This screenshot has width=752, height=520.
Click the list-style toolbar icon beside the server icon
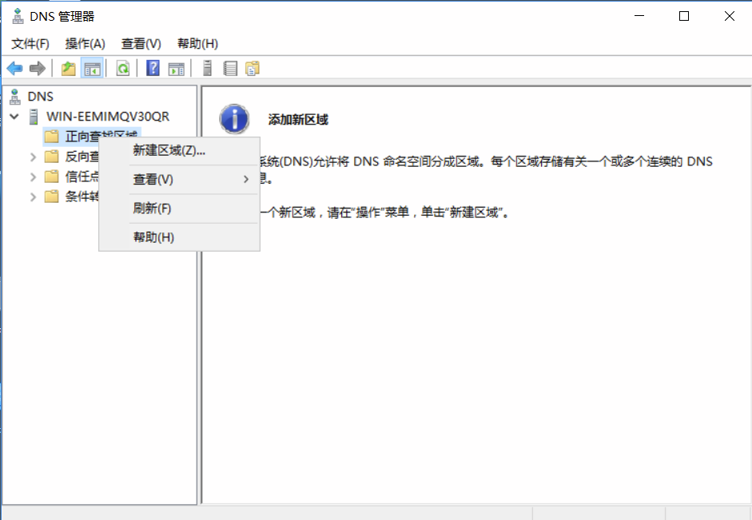(230, 69)
